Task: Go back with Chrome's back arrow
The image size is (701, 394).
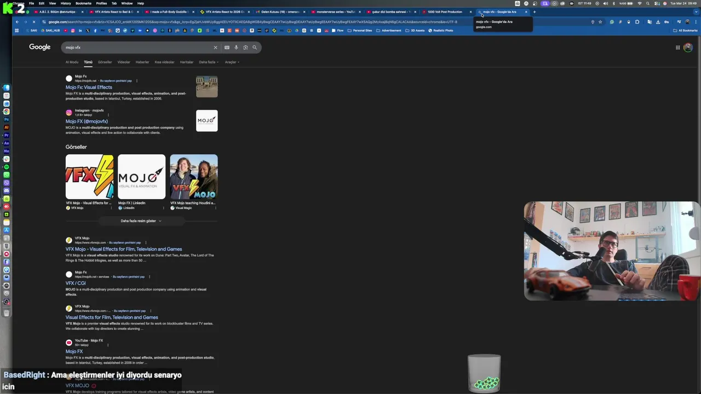Action: (17, 22)
